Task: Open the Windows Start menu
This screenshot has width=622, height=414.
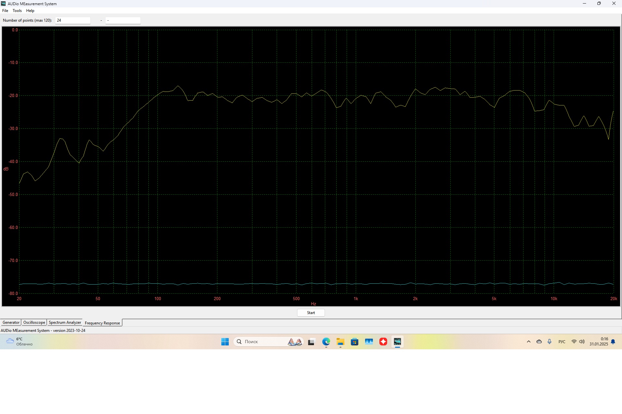Action: (225, 342)
